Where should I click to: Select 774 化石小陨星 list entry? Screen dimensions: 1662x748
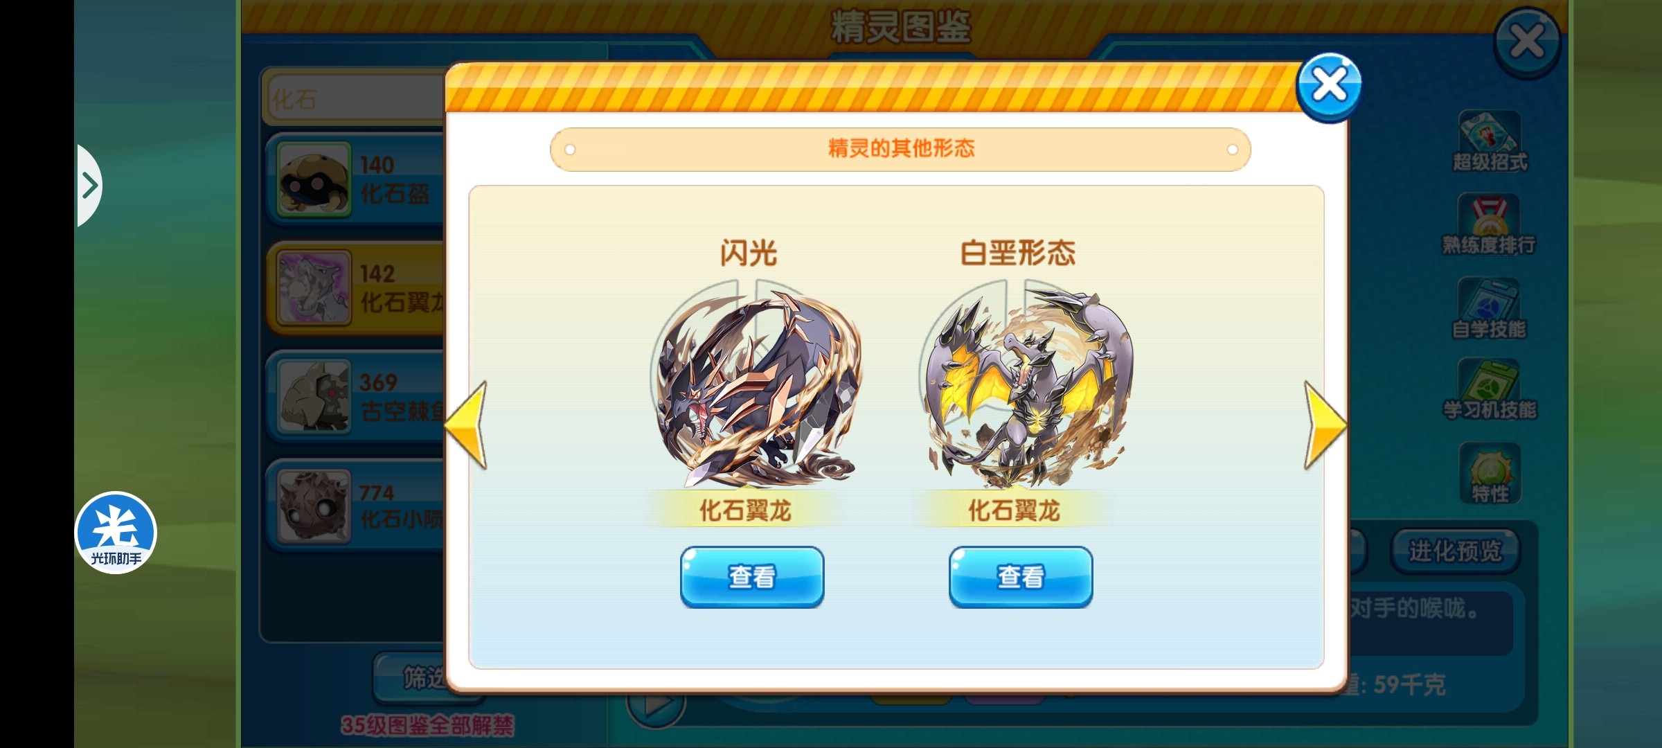click(x=356, y=506)
